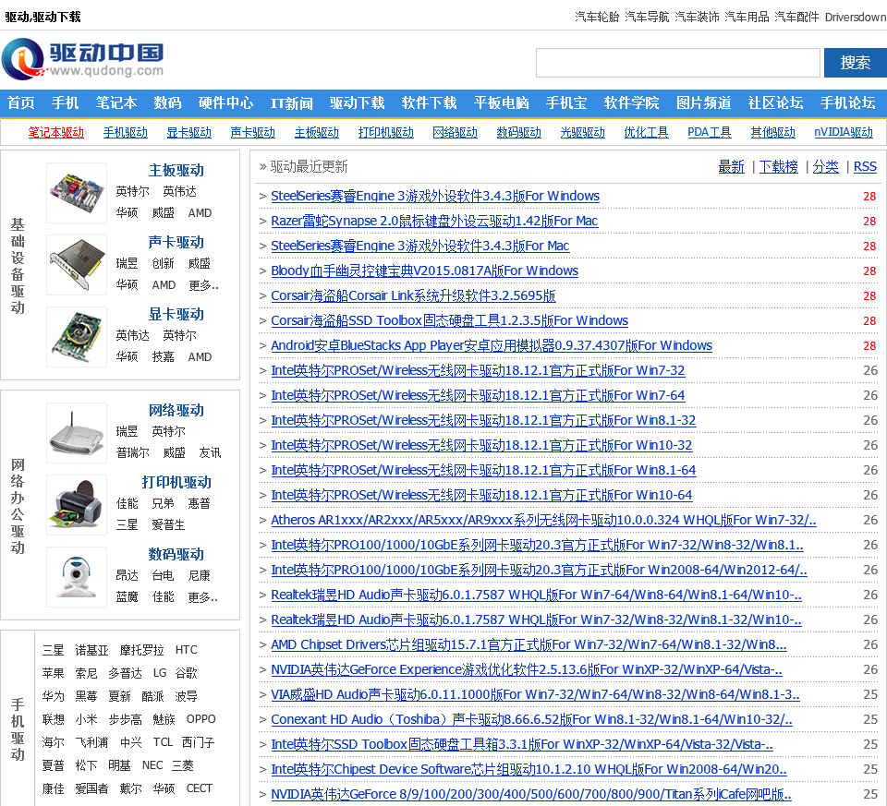Screen dimensions: 887x806
Task: Click 摩托罗拉 in phone drivers list
Action: [142, 650]
